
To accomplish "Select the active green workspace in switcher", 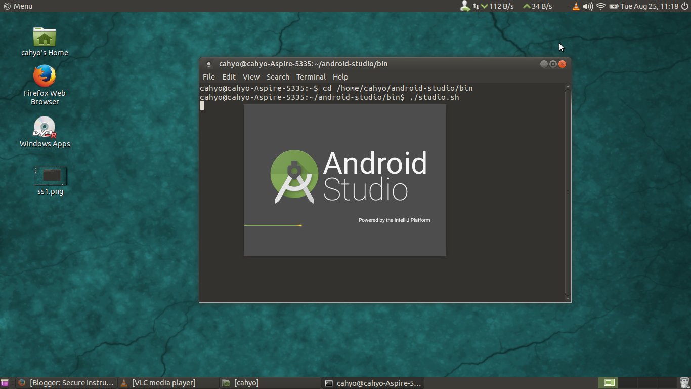I will [609, 383].
